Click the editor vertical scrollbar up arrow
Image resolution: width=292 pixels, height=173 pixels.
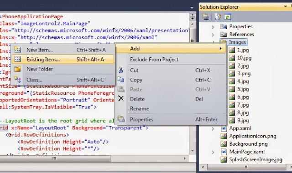point(193,24)
